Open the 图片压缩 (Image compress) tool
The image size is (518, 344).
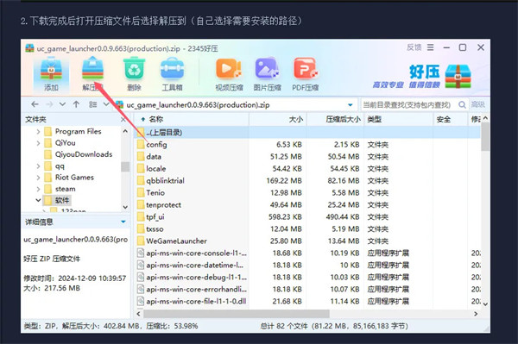click(x=268, y=74)
